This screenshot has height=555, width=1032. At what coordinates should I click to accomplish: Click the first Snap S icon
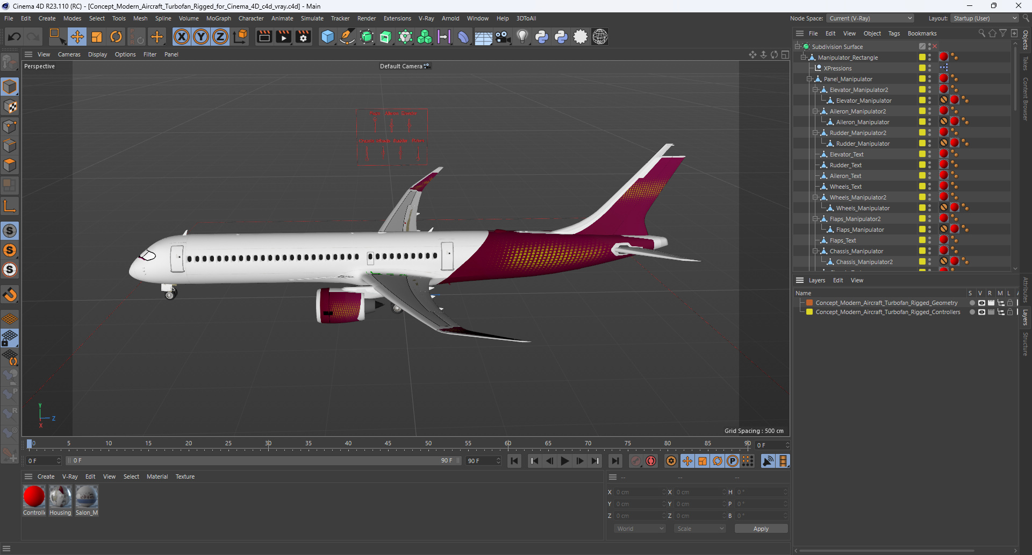(x=10, y=231)
